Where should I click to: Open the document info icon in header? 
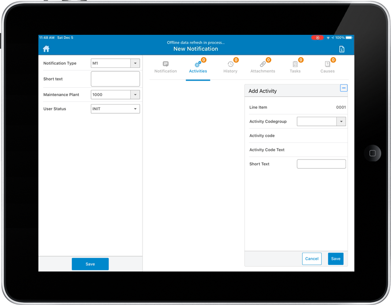point(342,49)
